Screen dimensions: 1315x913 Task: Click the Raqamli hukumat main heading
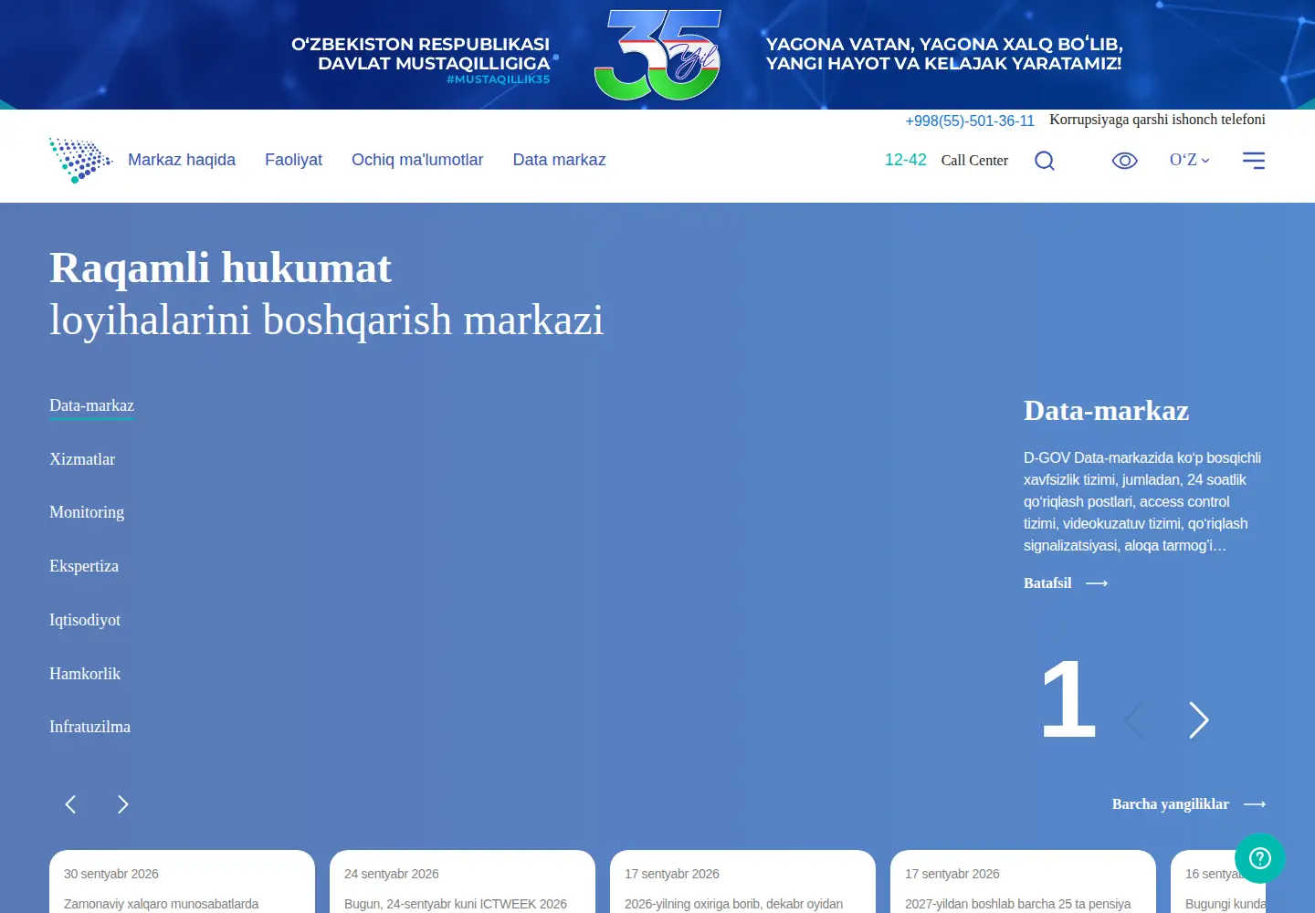point(220,268)
